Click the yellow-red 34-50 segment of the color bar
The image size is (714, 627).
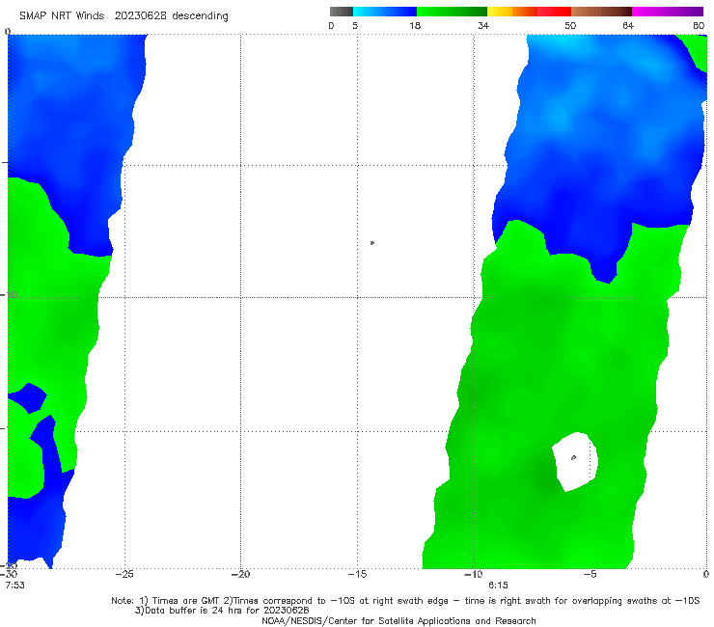(x=529, y=12)
